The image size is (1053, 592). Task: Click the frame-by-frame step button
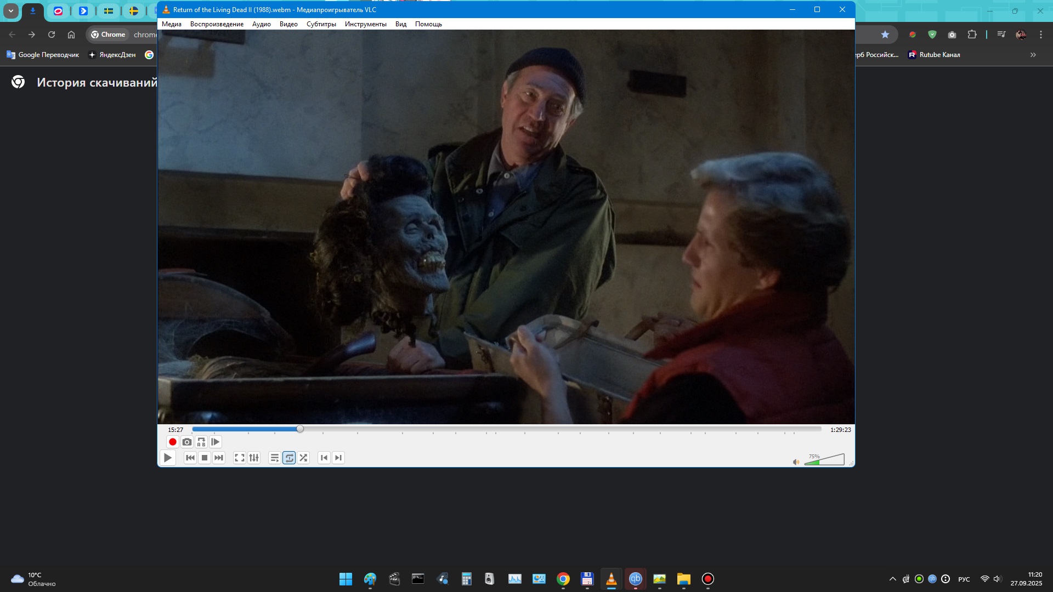(216, 442)
